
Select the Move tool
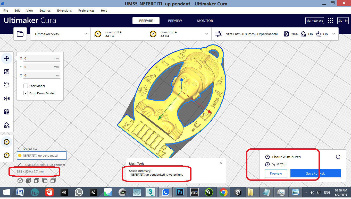7,58
